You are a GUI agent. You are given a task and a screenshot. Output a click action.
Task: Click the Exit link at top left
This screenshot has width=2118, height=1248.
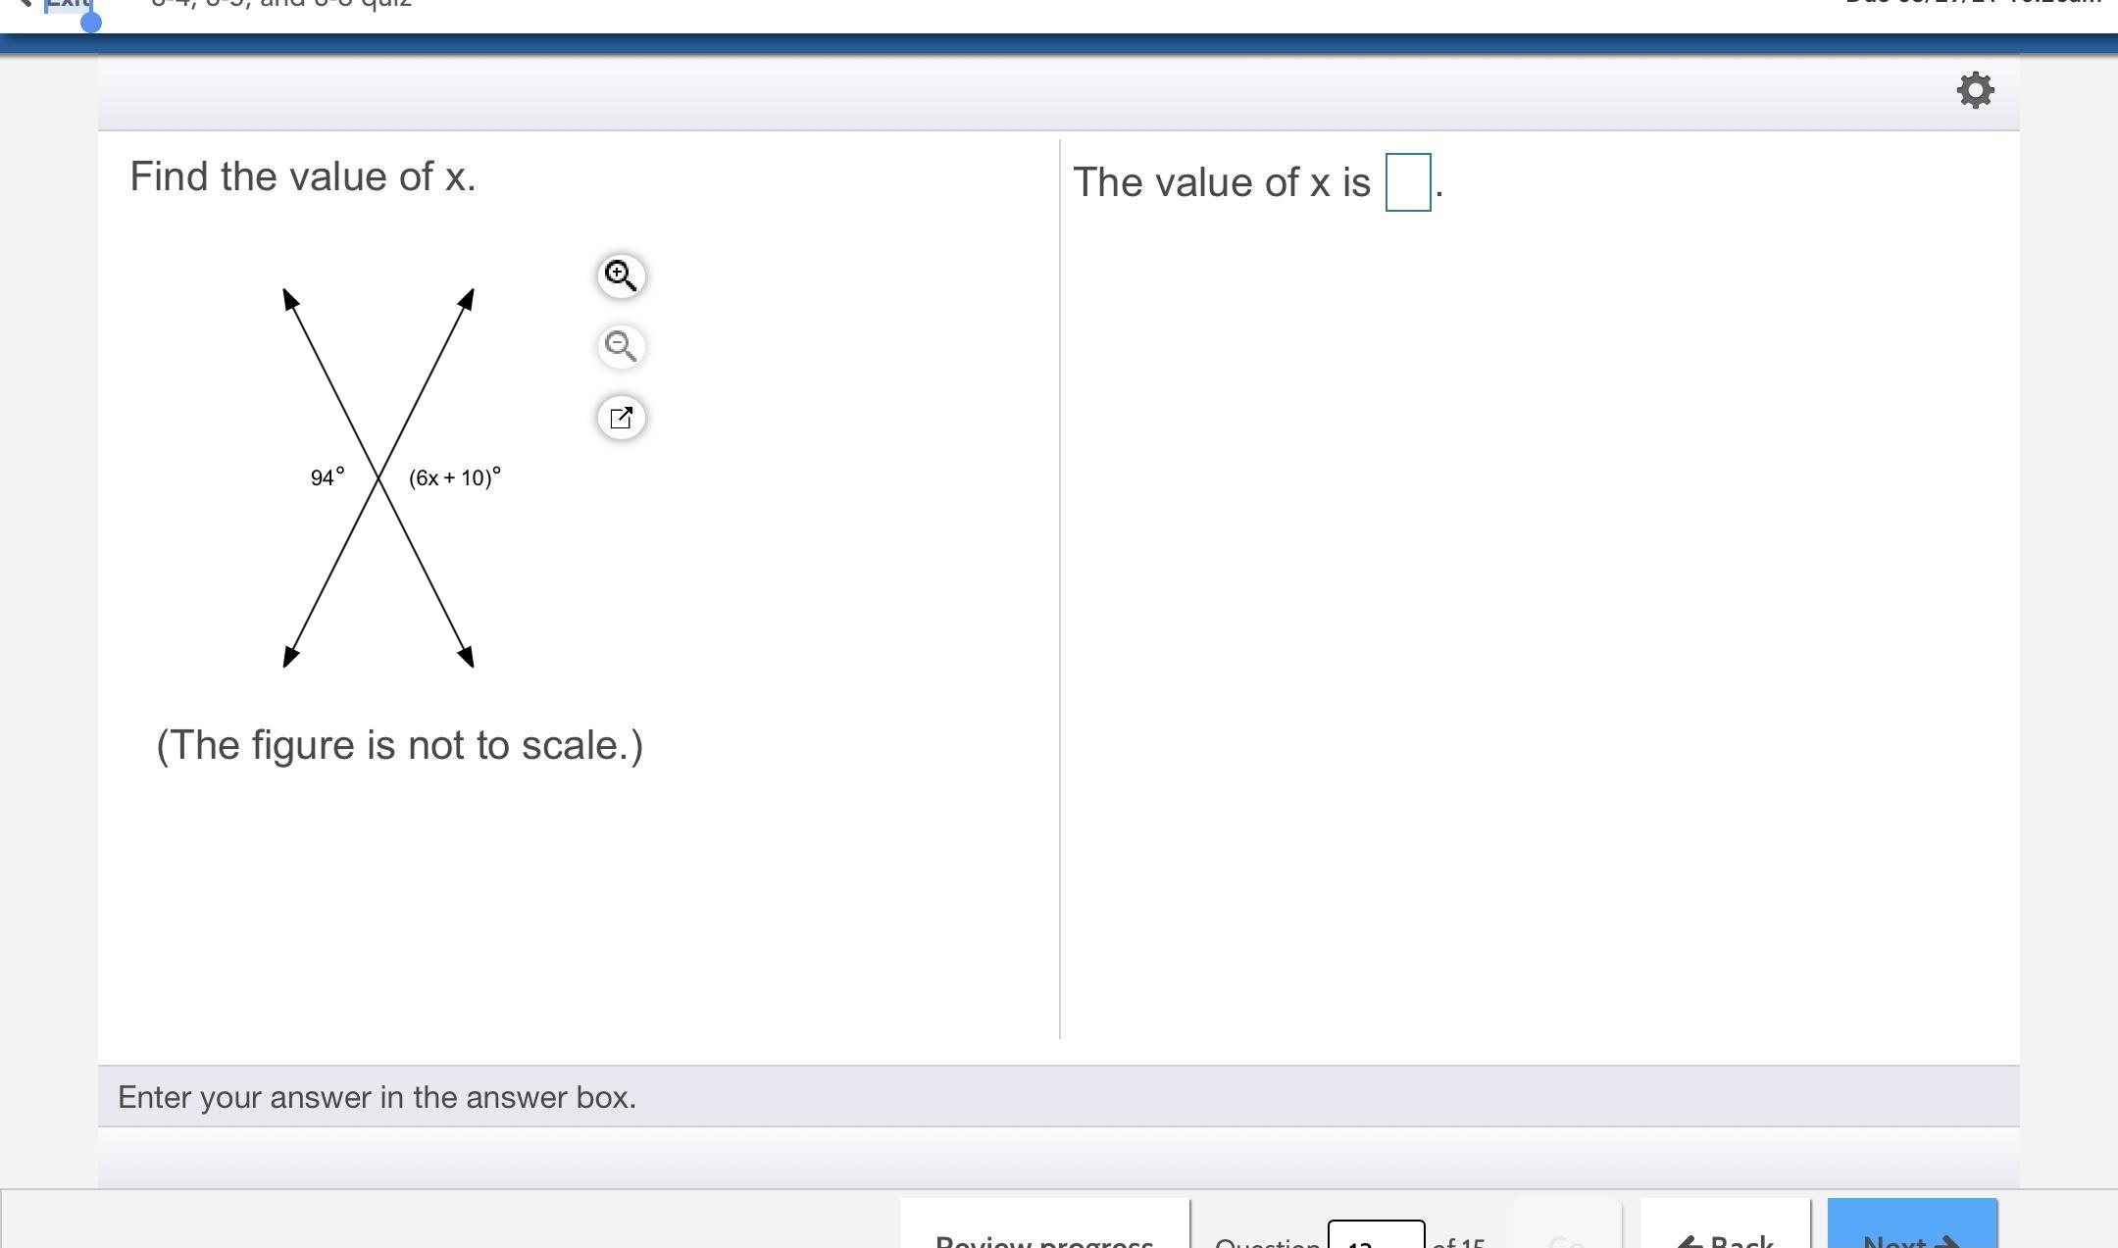pyautogui.click(x=67, y=5)
